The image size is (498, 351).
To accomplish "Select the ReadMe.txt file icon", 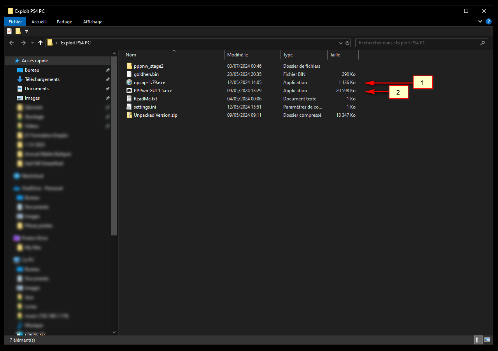I will tap(130, 99).
